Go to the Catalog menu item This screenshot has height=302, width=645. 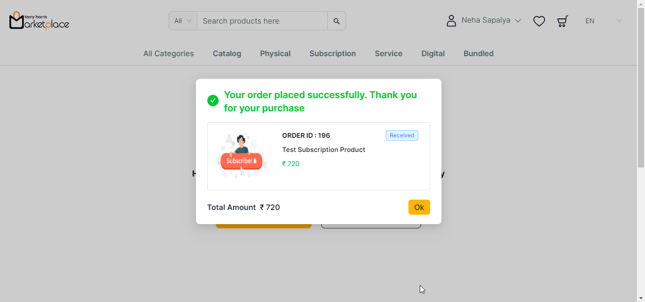point(227,54)
